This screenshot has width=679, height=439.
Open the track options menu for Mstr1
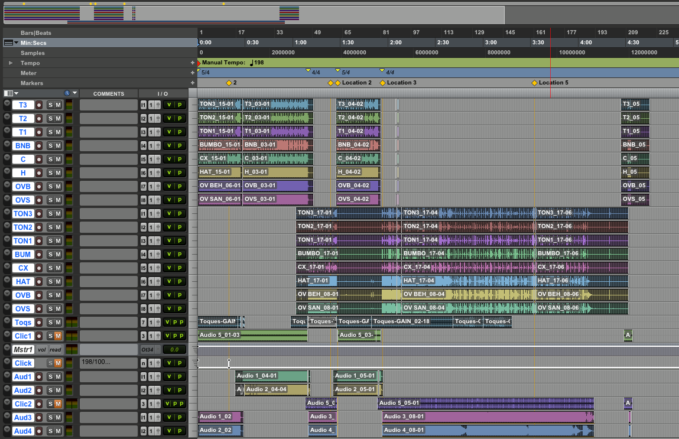tap(7, 347)
